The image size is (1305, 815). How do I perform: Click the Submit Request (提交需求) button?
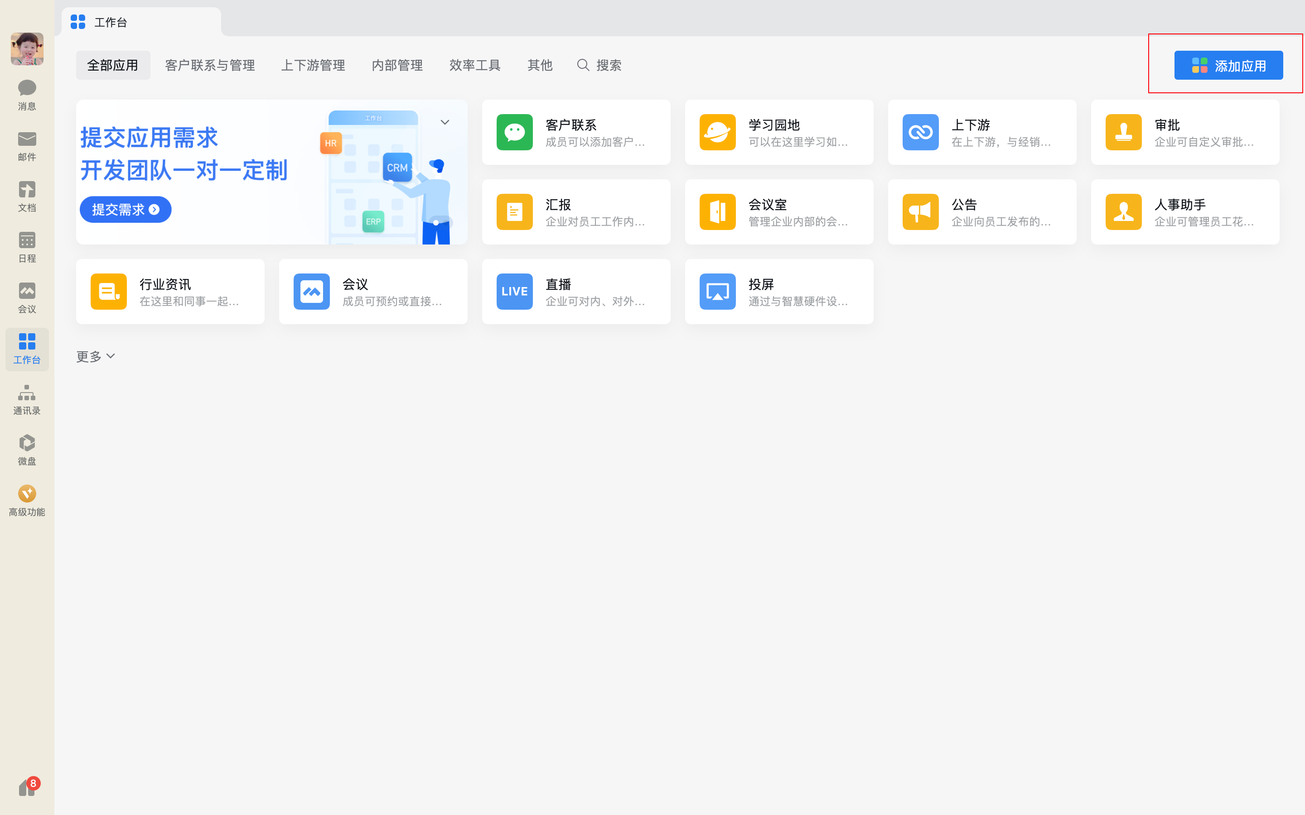click(125, 210)
